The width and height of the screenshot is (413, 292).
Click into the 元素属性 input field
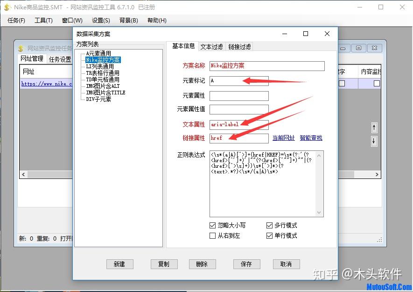coord(239,96)
